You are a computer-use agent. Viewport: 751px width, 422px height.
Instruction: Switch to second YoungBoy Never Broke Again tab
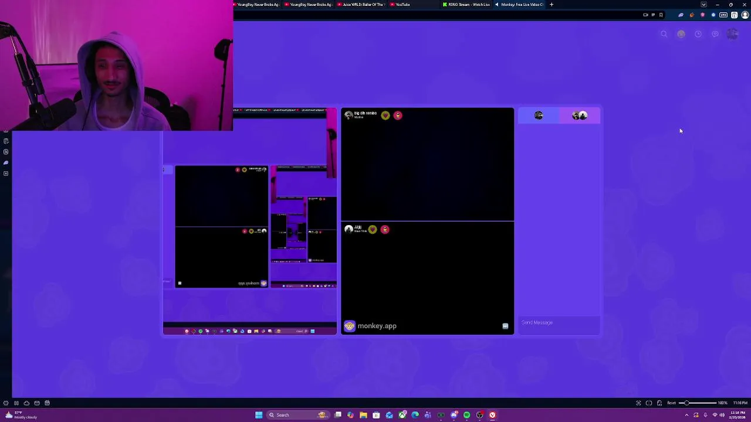pos(309,5)
